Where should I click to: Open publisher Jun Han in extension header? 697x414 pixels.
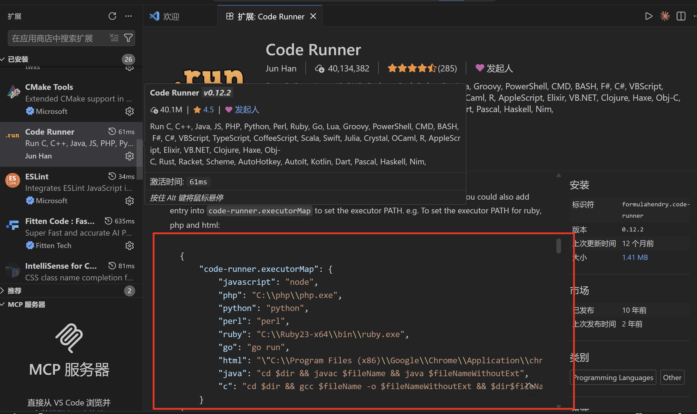coord(281,68)
